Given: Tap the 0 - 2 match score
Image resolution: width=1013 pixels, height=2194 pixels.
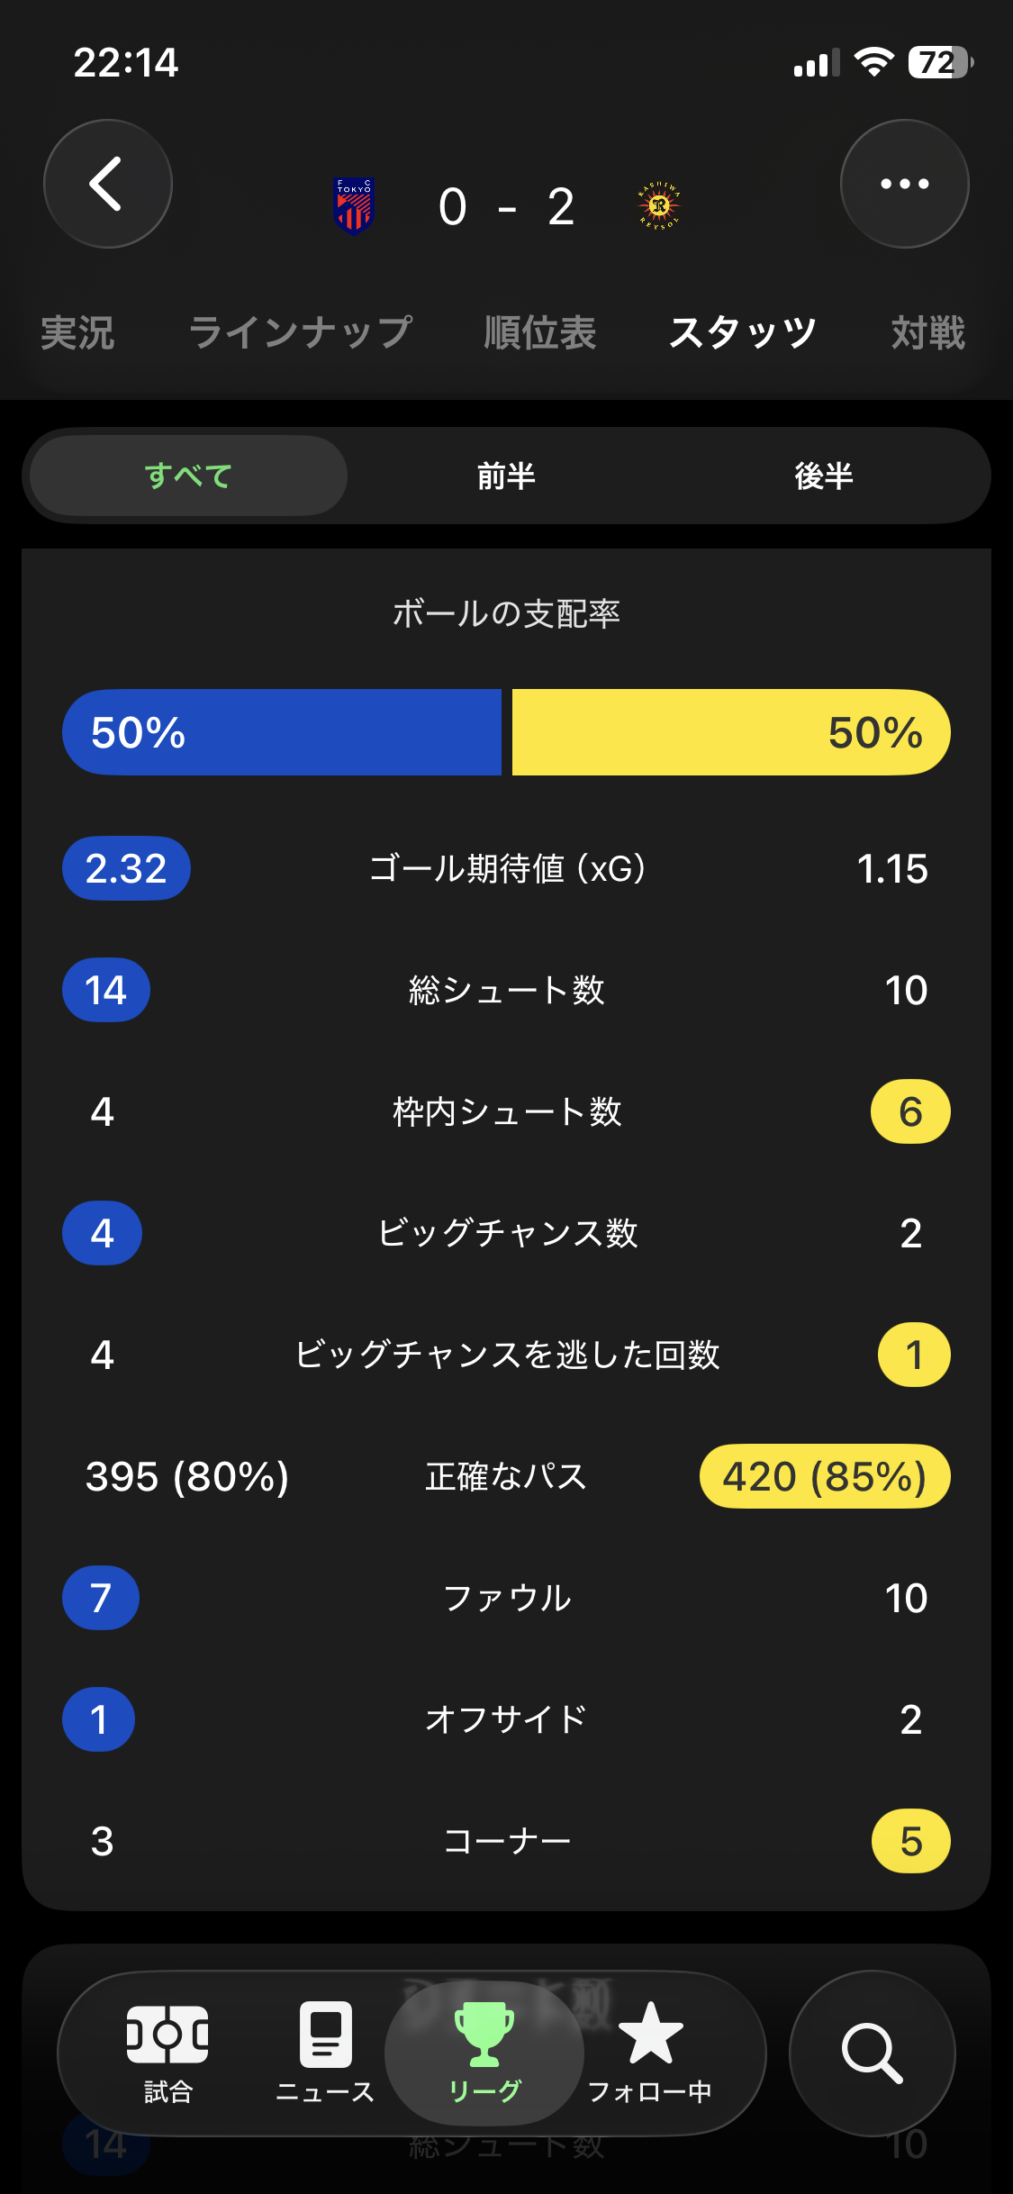Looking at the screenshot, I should [x=506, y=207].
